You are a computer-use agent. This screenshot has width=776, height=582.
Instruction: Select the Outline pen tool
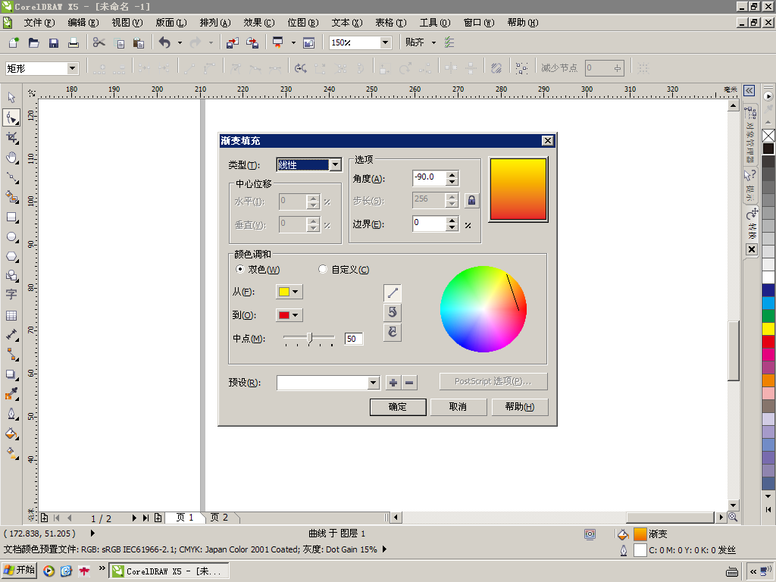[11, 414]
